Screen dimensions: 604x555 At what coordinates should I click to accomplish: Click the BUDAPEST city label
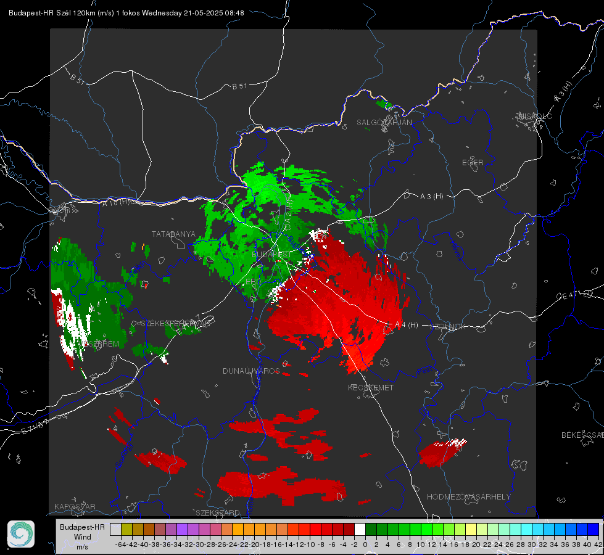point(271,255)
